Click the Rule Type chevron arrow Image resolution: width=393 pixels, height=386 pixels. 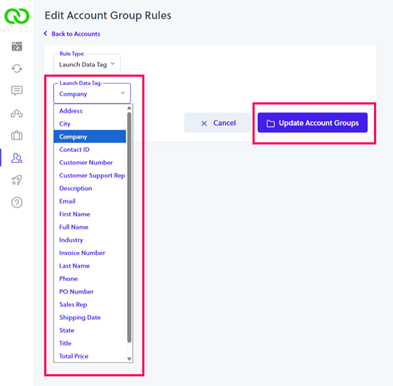[x=113, y=64]
